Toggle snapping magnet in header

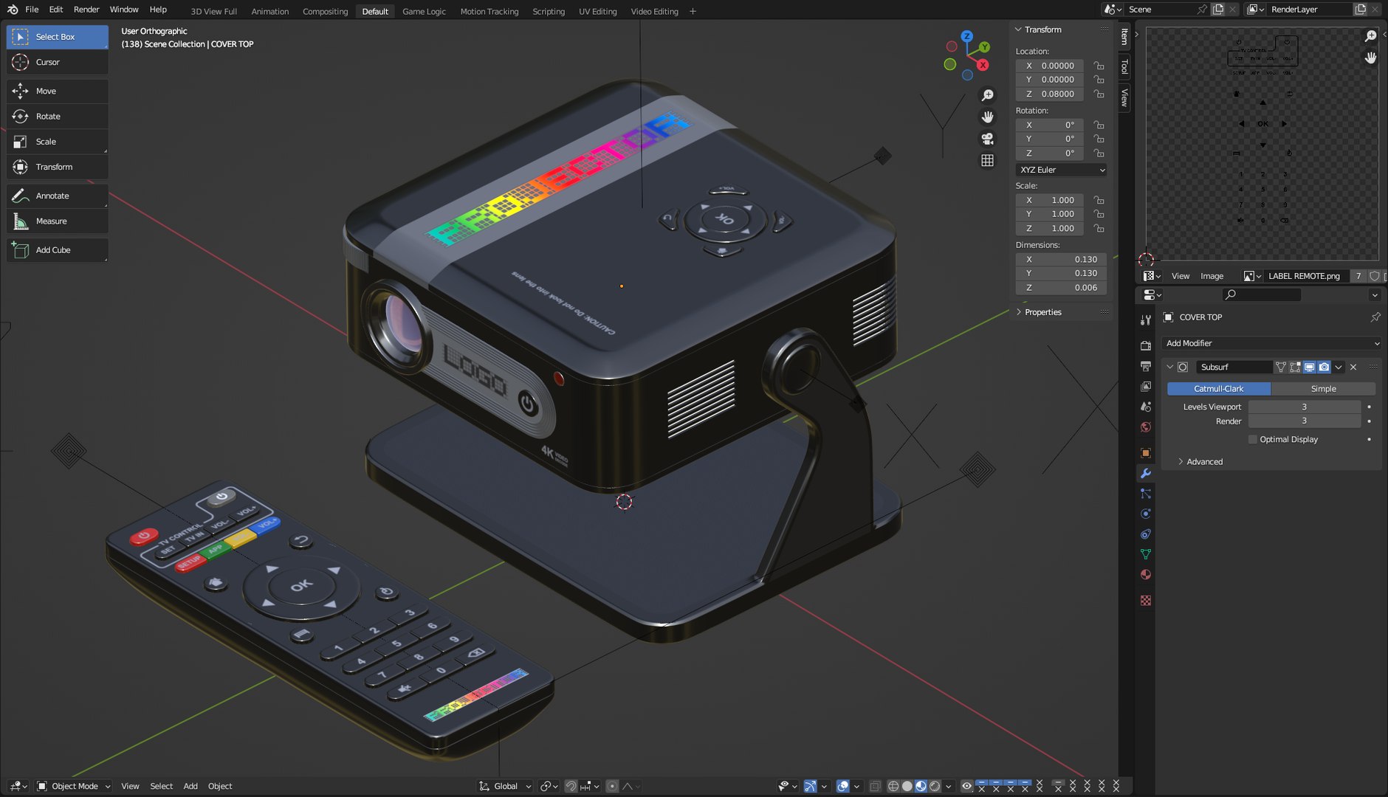(x=571, y=786)
